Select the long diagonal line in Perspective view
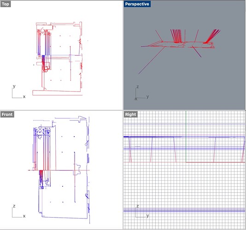246x230 pixels. coord(152,60)
